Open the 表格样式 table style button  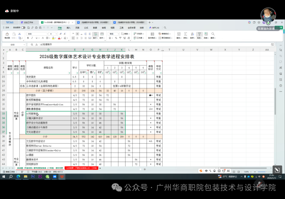tap(164, 34)
